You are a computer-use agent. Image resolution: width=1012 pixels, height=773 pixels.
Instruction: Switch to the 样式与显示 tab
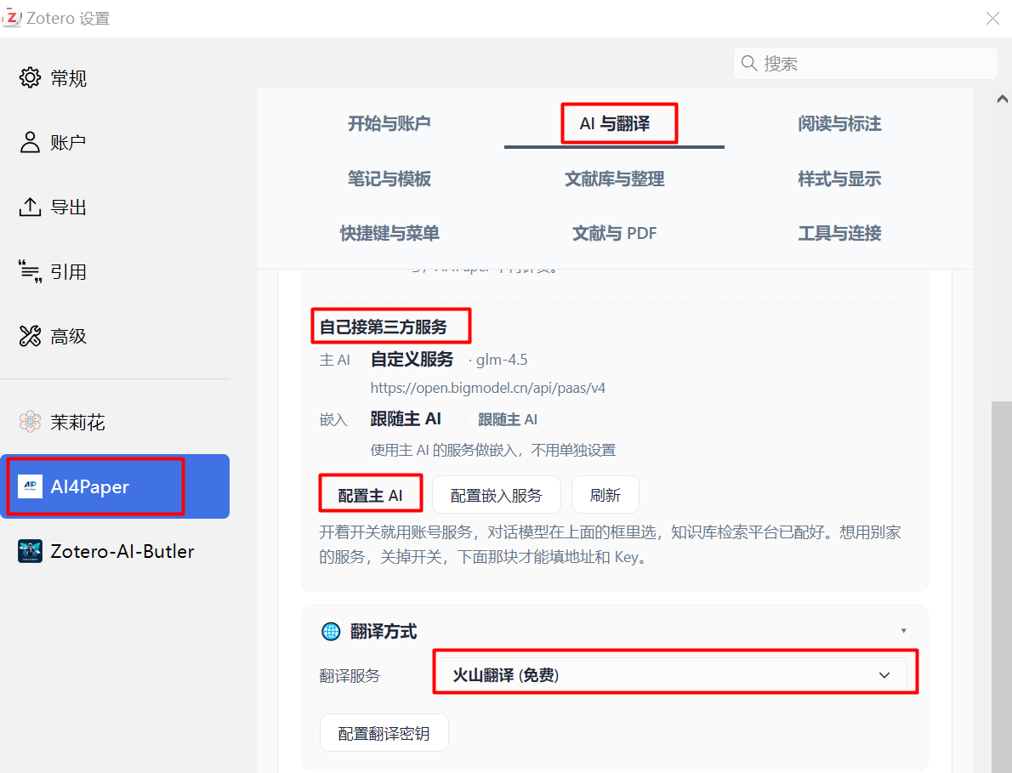(x=839, y=179)
